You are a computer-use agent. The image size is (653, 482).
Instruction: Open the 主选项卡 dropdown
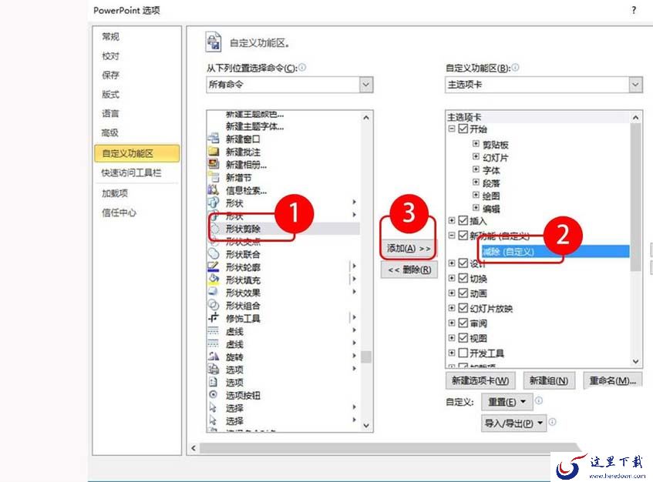[635, 85]
